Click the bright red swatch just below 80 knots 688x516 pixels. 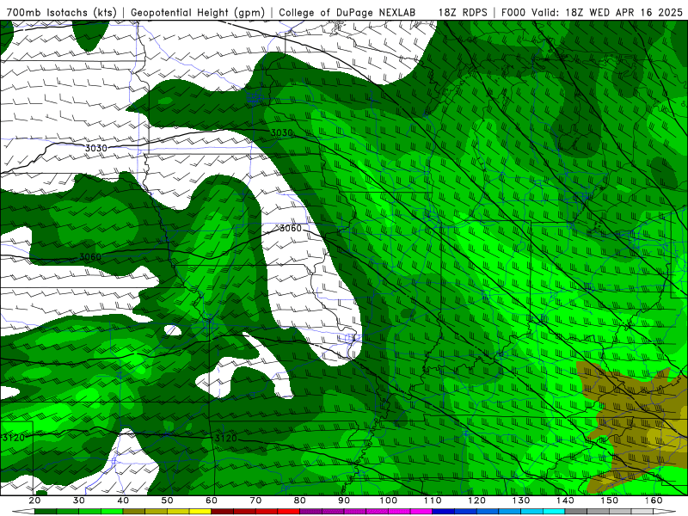click(x=289, y=511)
